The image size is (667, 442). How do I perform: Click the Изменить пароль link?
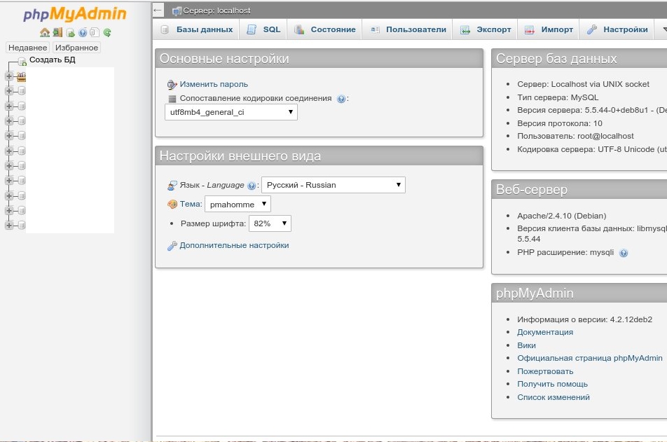[214, 84]
